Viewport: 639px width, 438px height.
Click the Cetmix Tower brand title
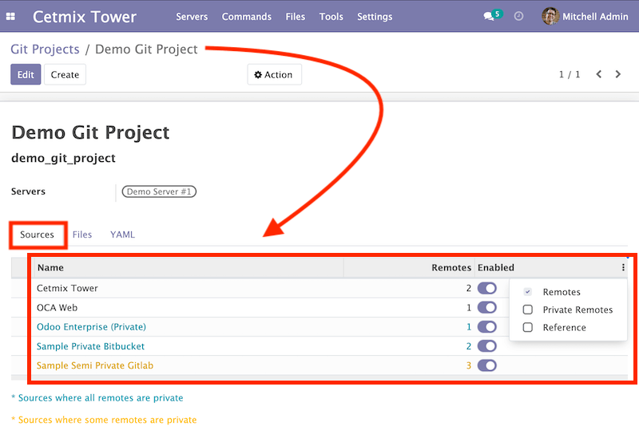pos(85,17)
